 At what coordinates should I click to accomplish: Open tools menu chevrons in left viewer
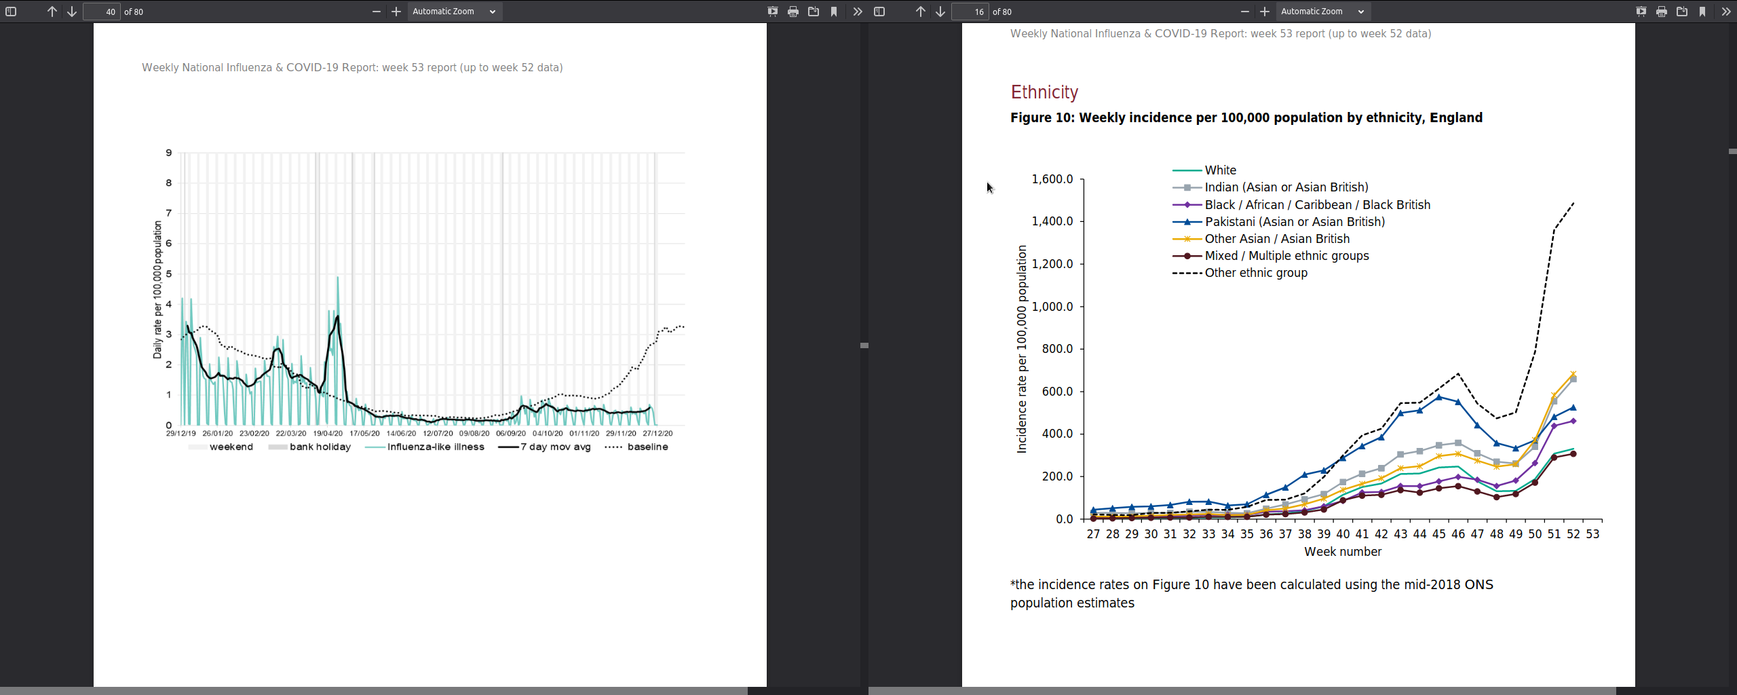point(858,12)
